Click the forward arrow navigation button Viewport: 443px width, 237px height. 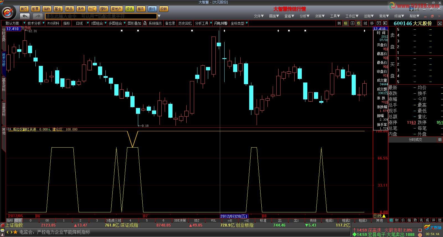pos(38,16)
